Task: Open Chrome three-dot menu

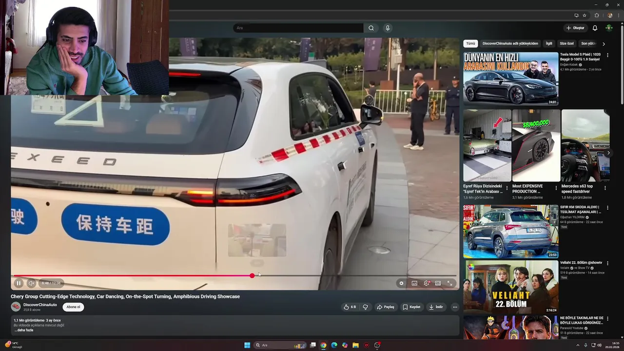Action: 619,15
